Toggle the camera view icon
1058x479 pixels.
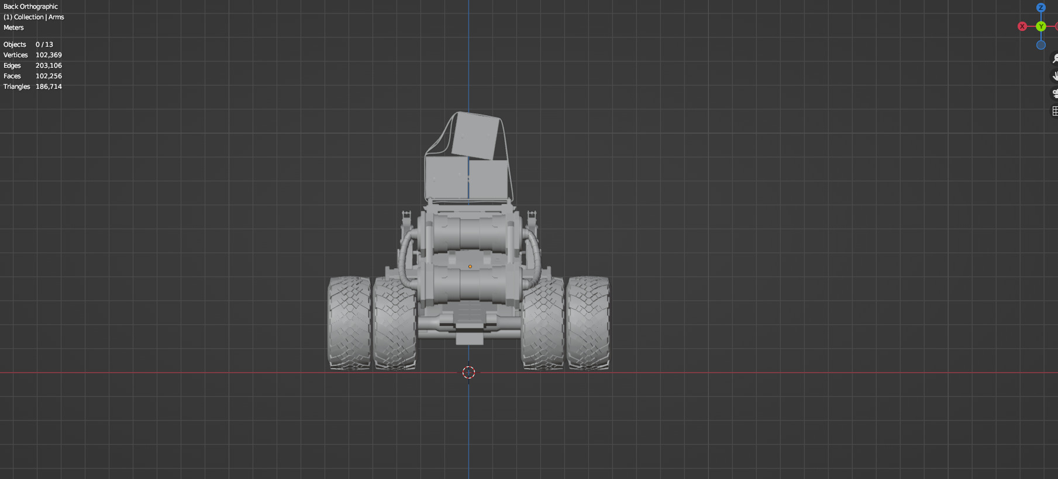coord(1055,93)
